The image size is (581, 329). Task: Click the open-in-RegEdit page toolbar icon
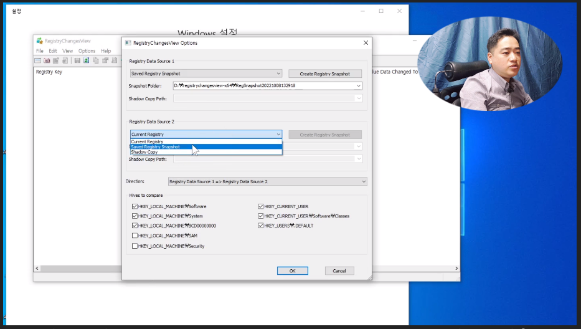tap(65, 60)
